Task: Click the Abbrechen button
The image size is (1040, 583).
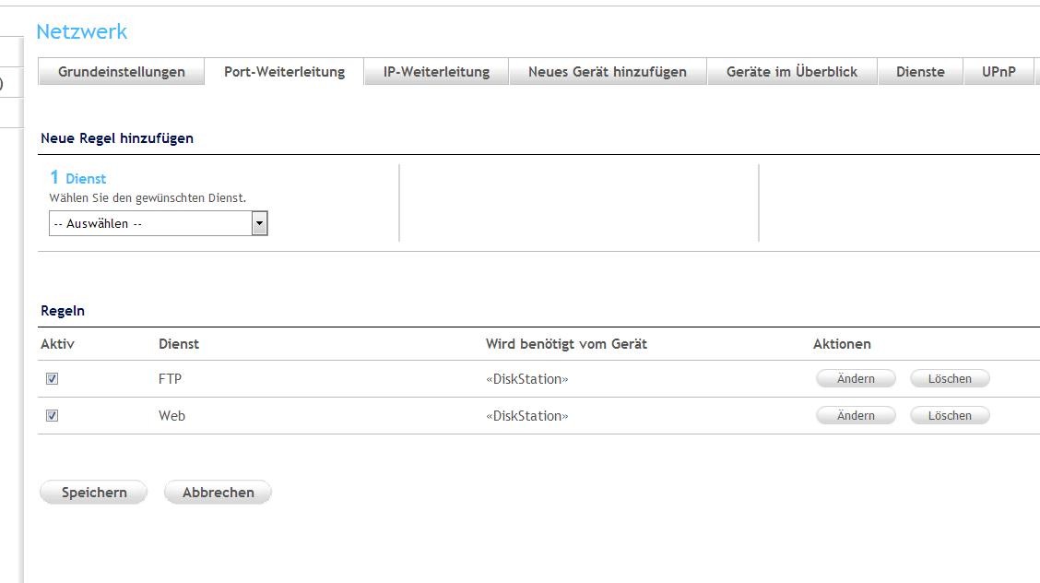Action: coord(218,493)
